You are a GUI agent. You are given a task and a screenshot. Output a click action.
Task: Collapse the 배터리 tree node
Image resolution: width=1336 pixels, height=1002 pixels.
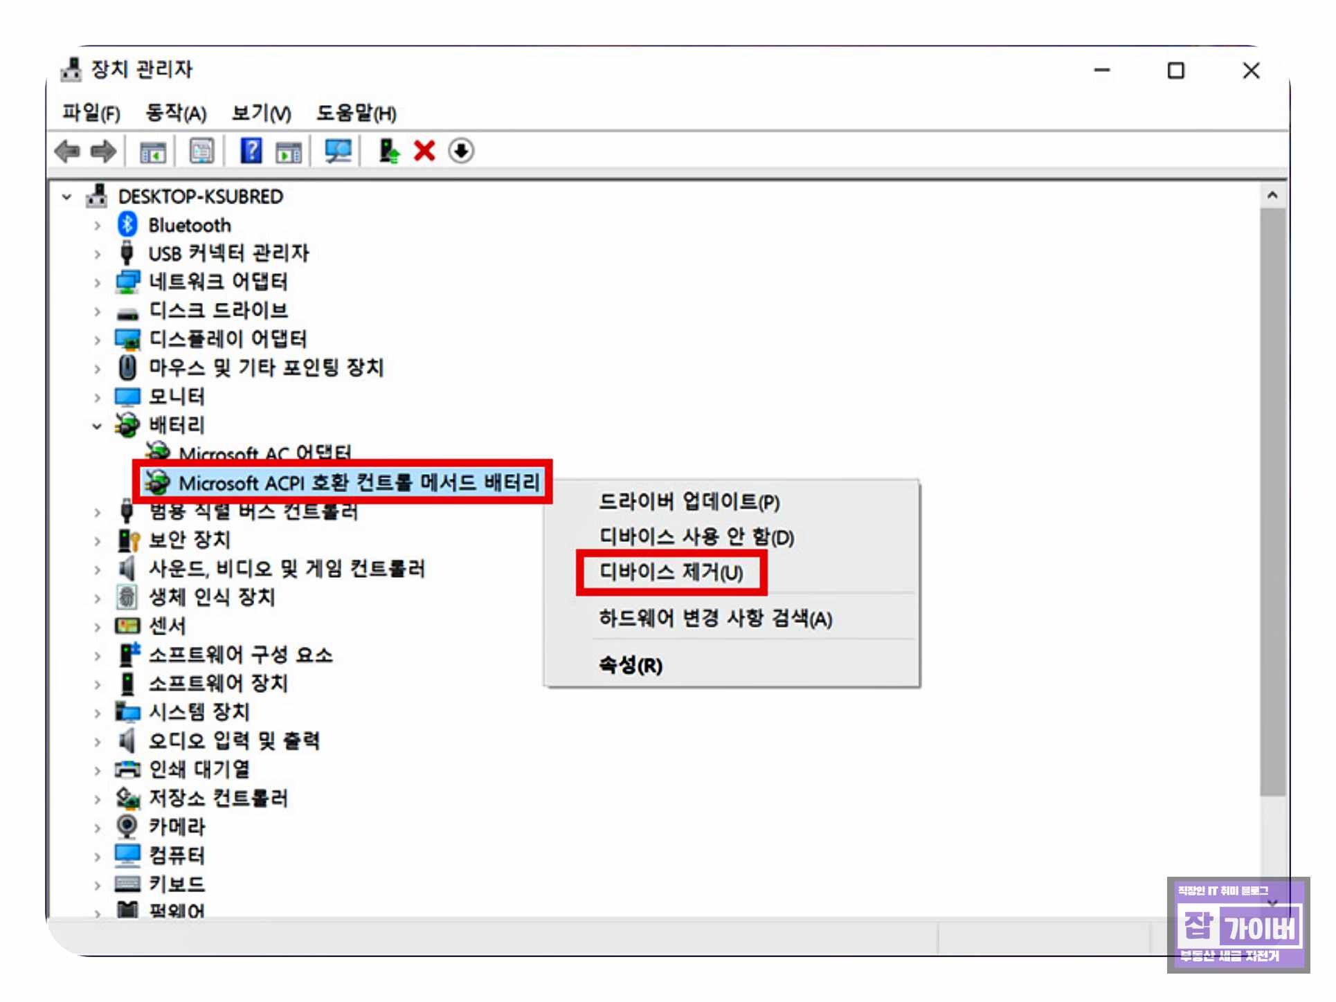[x=97, y=426]
